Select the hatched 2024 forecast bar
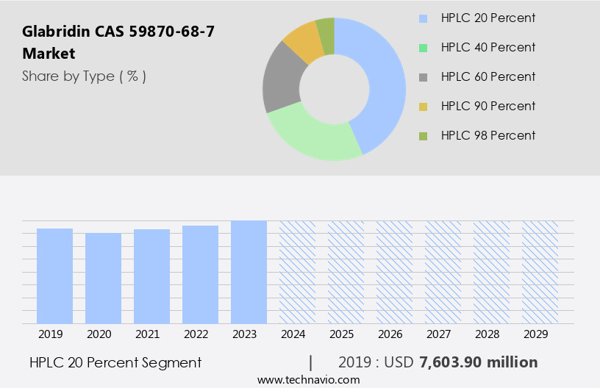The width and height of the screenshot is (600, 388). 297,272
